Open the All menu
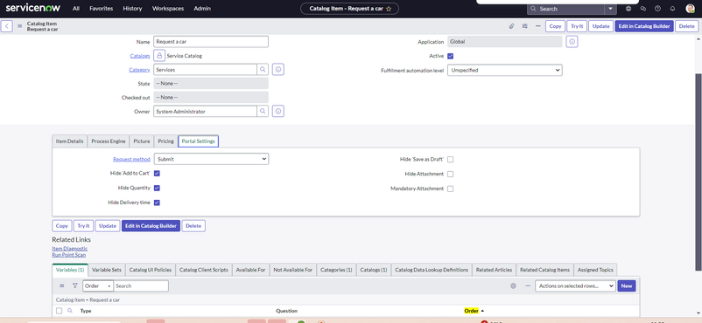Viewport: 702px width, 323px height. point(76,9)
